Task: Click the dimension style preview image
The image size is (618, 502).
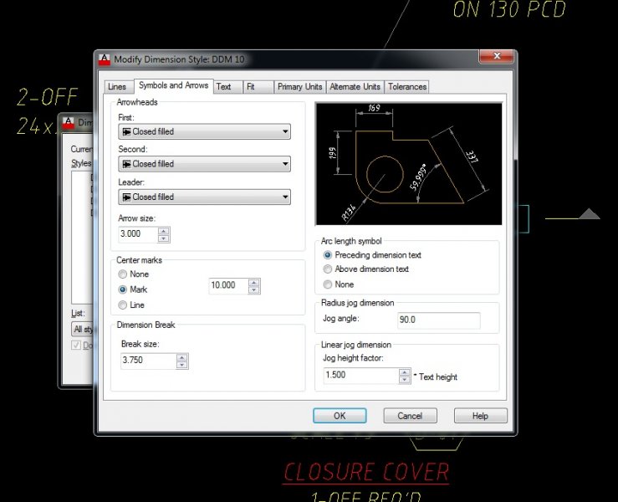Action: (x=409, y=164)
